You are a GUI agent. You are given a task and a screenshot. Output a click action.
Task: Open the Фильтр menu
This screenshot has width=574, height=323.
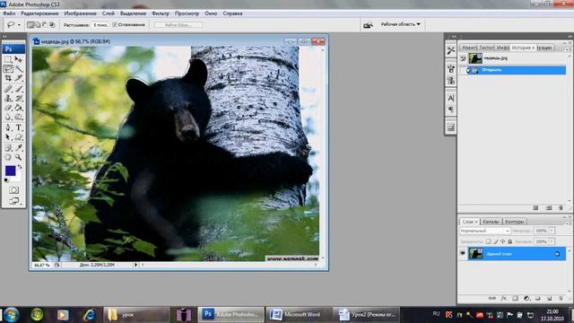point(161,13)
